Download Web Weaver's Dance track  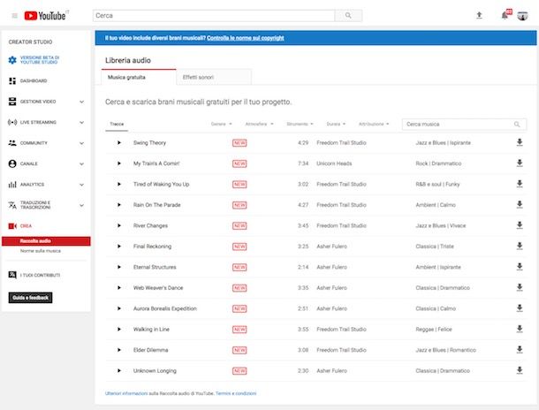point(520,287)
